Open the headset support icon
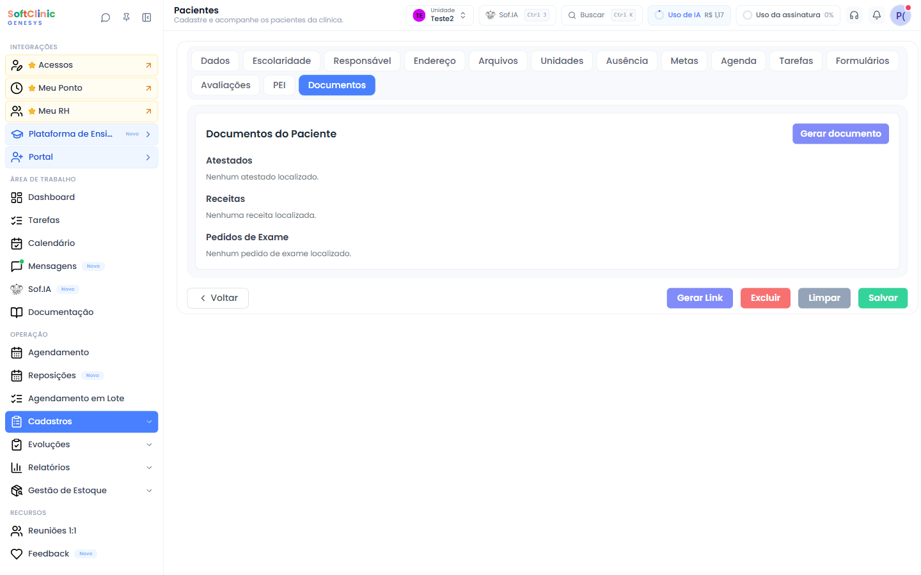This screenshot has width=921, height=575. [x=854, y=15]
